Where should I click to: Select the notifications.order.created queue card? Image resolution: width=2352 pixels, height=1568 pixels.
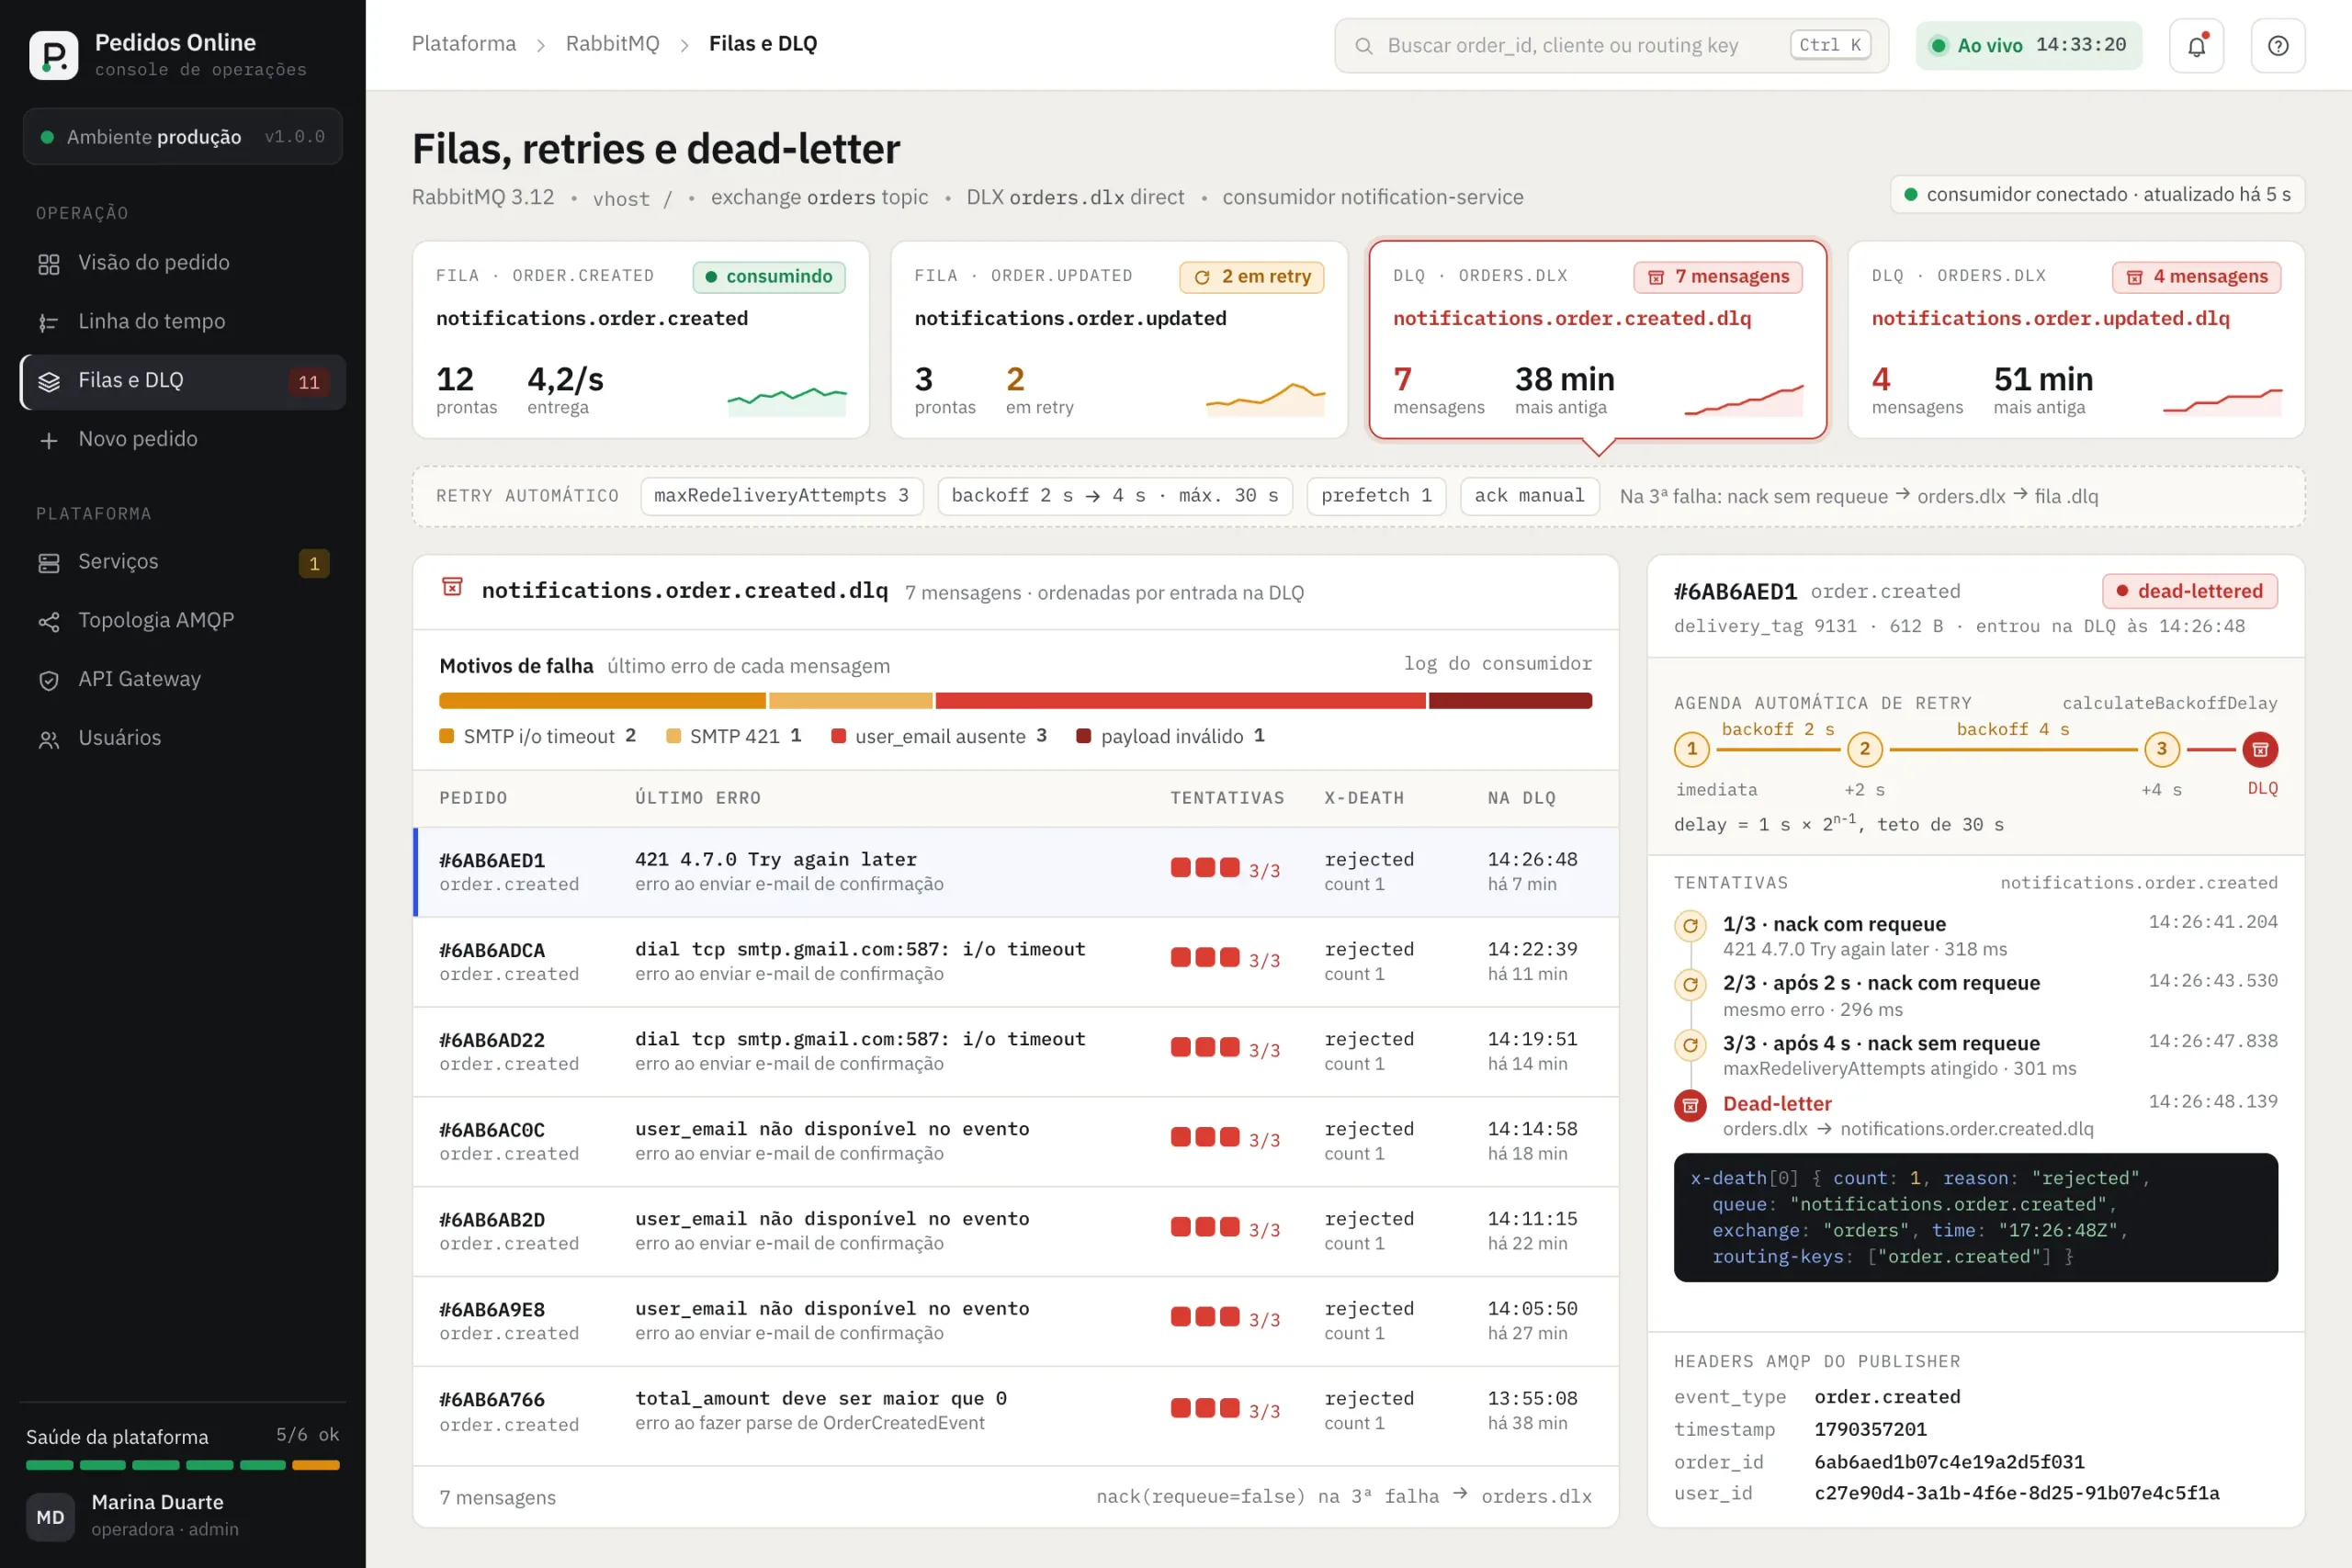coord(641,339)
